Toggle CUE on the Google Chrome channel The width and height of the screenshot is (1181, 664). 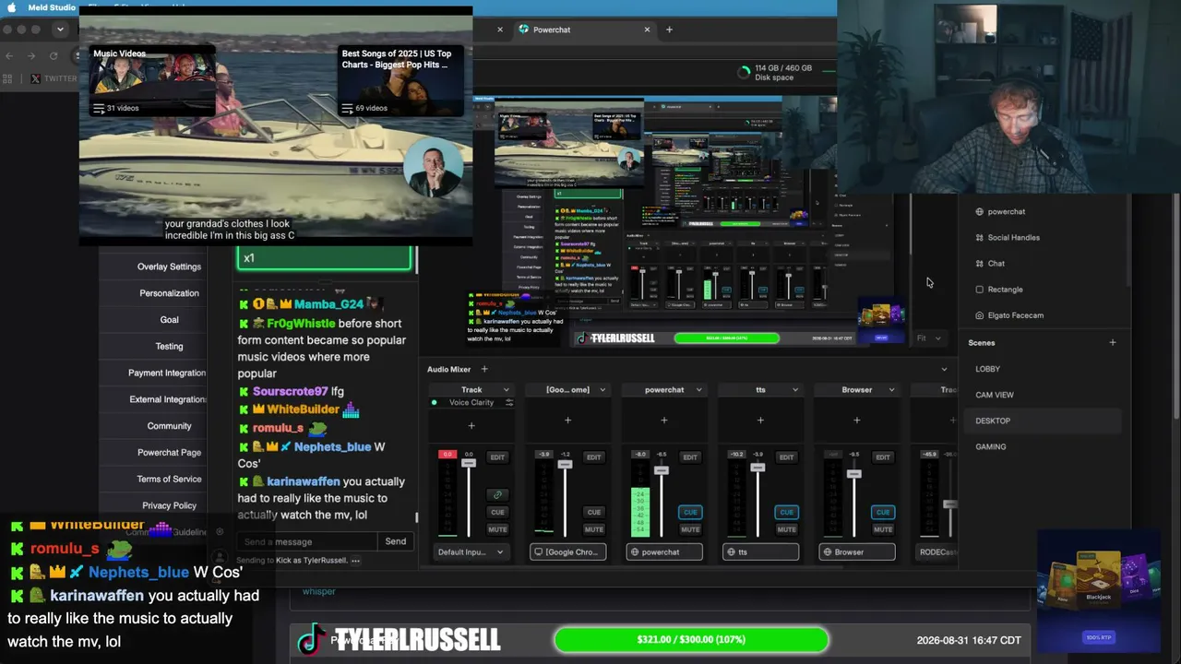[x=593, y=512]
